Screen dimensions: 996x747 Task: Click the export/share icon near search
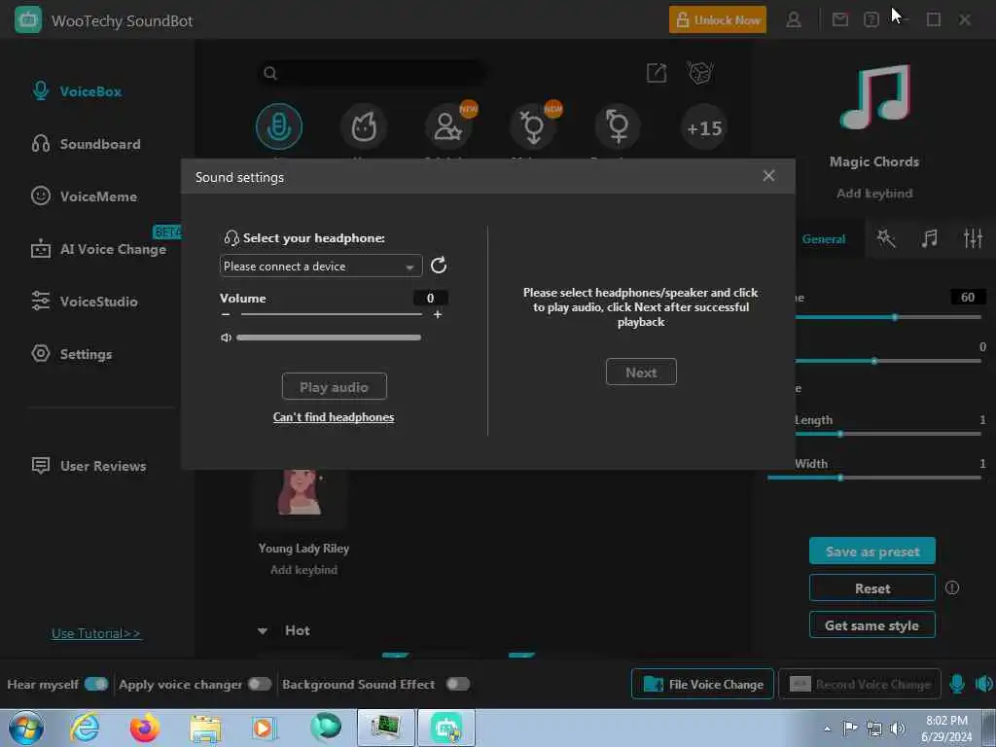coord(657,73)
